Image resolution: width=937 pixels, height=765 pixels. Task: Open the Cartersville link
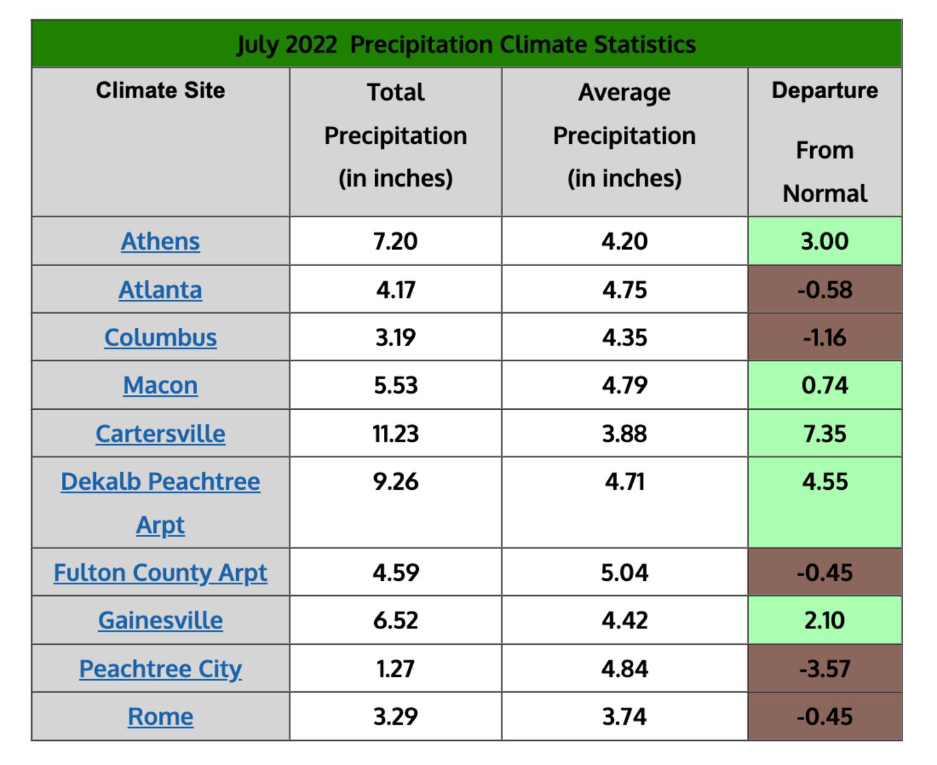pos(160,434)
